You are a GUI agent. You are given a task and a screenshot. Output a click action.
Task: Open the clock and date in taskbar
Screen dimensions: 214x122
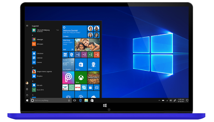(x=181, y=100)
